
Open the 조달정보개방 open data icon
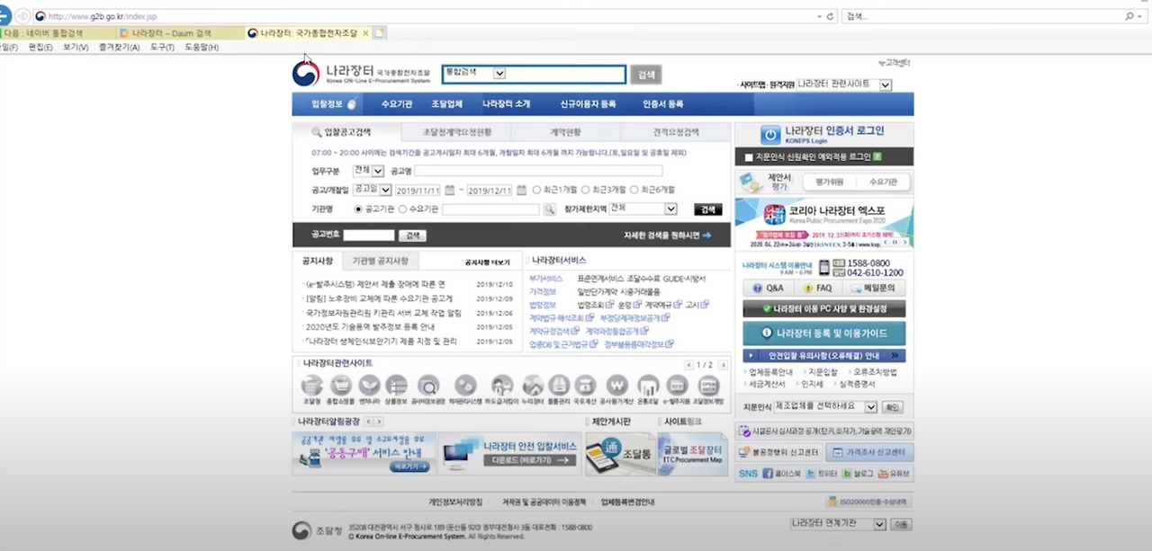[708, 385]
